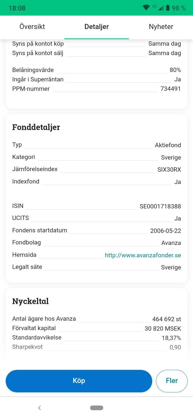Tap the Belåningsvärde 80% value

click(x=175, y=70)
